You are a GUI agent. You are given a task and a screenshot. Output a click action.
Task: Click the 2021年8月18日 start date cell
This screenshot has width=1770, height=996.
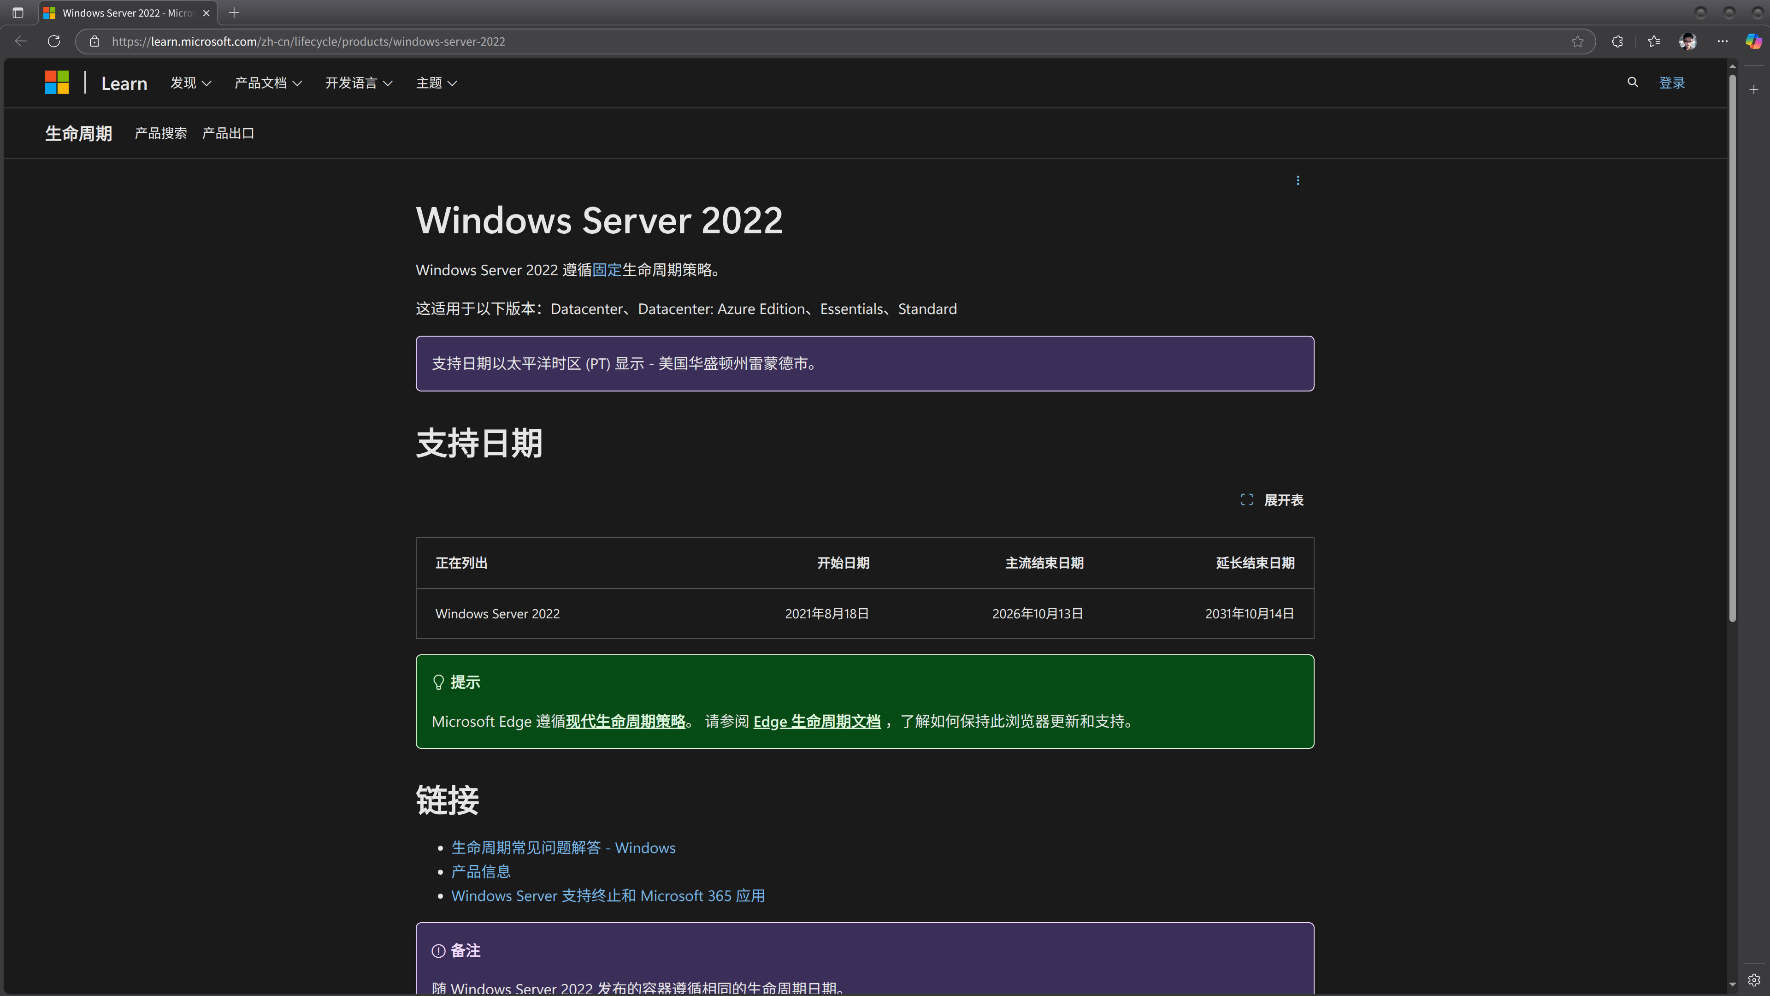(x=826, y=614)
